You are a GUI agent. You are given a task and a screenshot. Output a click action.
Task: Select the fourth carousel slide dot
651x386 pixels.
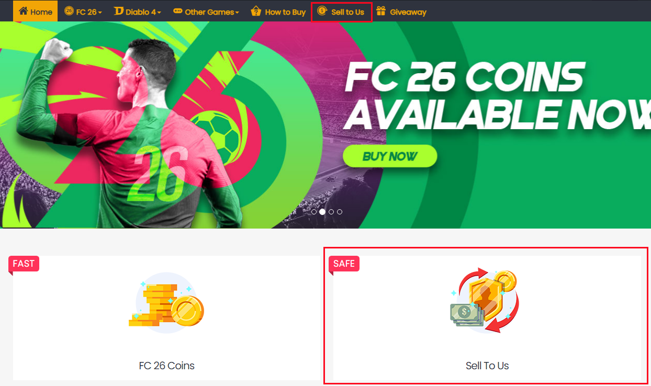[x=340, y=212]
